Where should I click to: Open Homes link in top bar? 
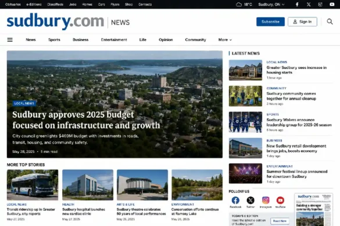[x=87, y=4]
